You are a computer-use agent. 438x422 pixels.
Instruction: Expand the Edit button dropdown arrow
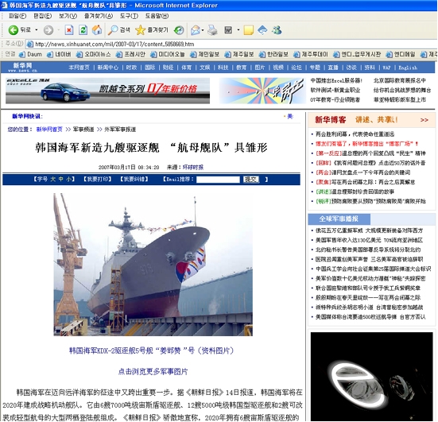pyautogui.click(x=238, y=29)
